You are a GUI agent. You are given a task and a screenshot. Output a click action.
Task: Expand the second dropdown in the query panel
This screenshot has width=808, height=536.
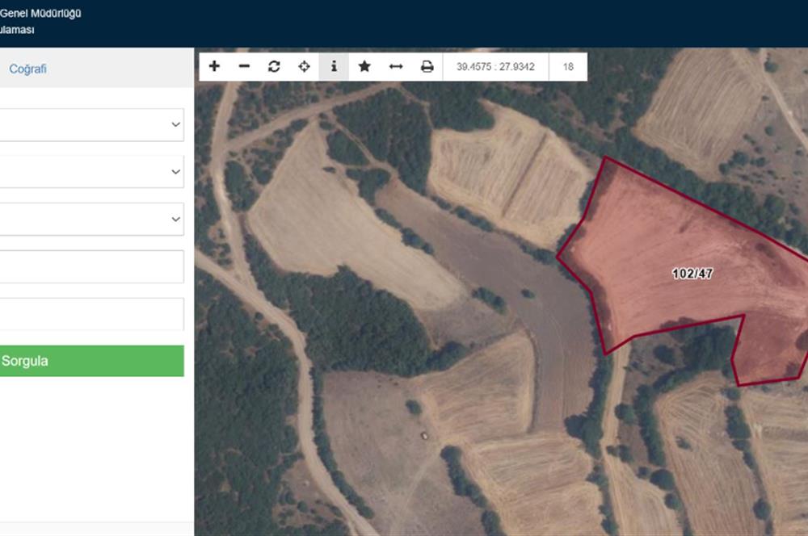click(x=90, y=172)
